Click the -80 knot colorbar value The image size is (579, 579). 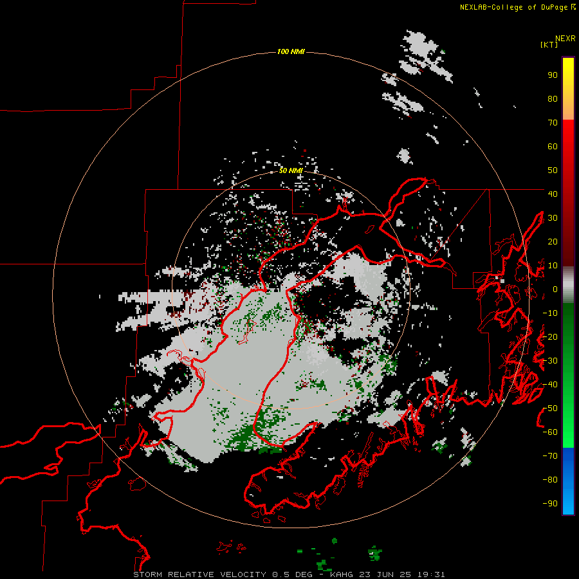click(550, 480)
